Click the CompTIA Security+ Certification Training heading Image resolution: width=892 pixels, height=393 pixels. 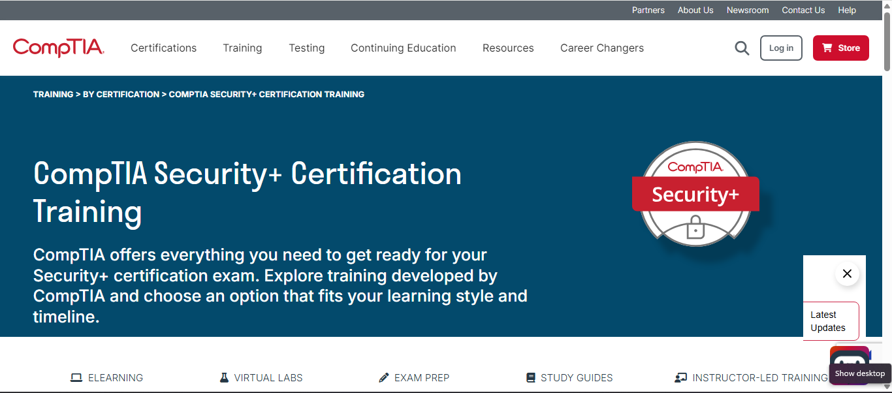click(x=247, y=193)
